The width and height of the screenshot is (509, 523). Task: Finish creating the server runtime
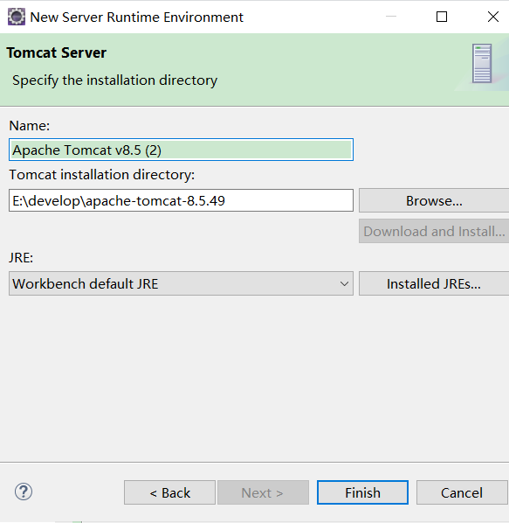[362, 492]
